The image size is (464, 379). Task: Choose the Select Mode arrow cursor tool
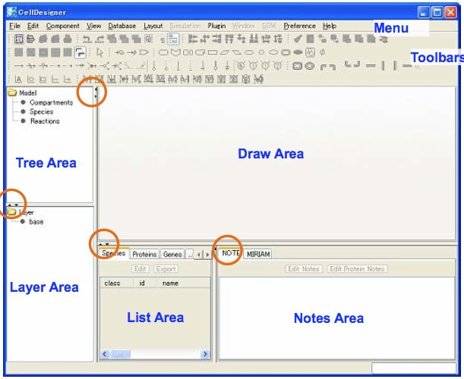pos(99,52)
